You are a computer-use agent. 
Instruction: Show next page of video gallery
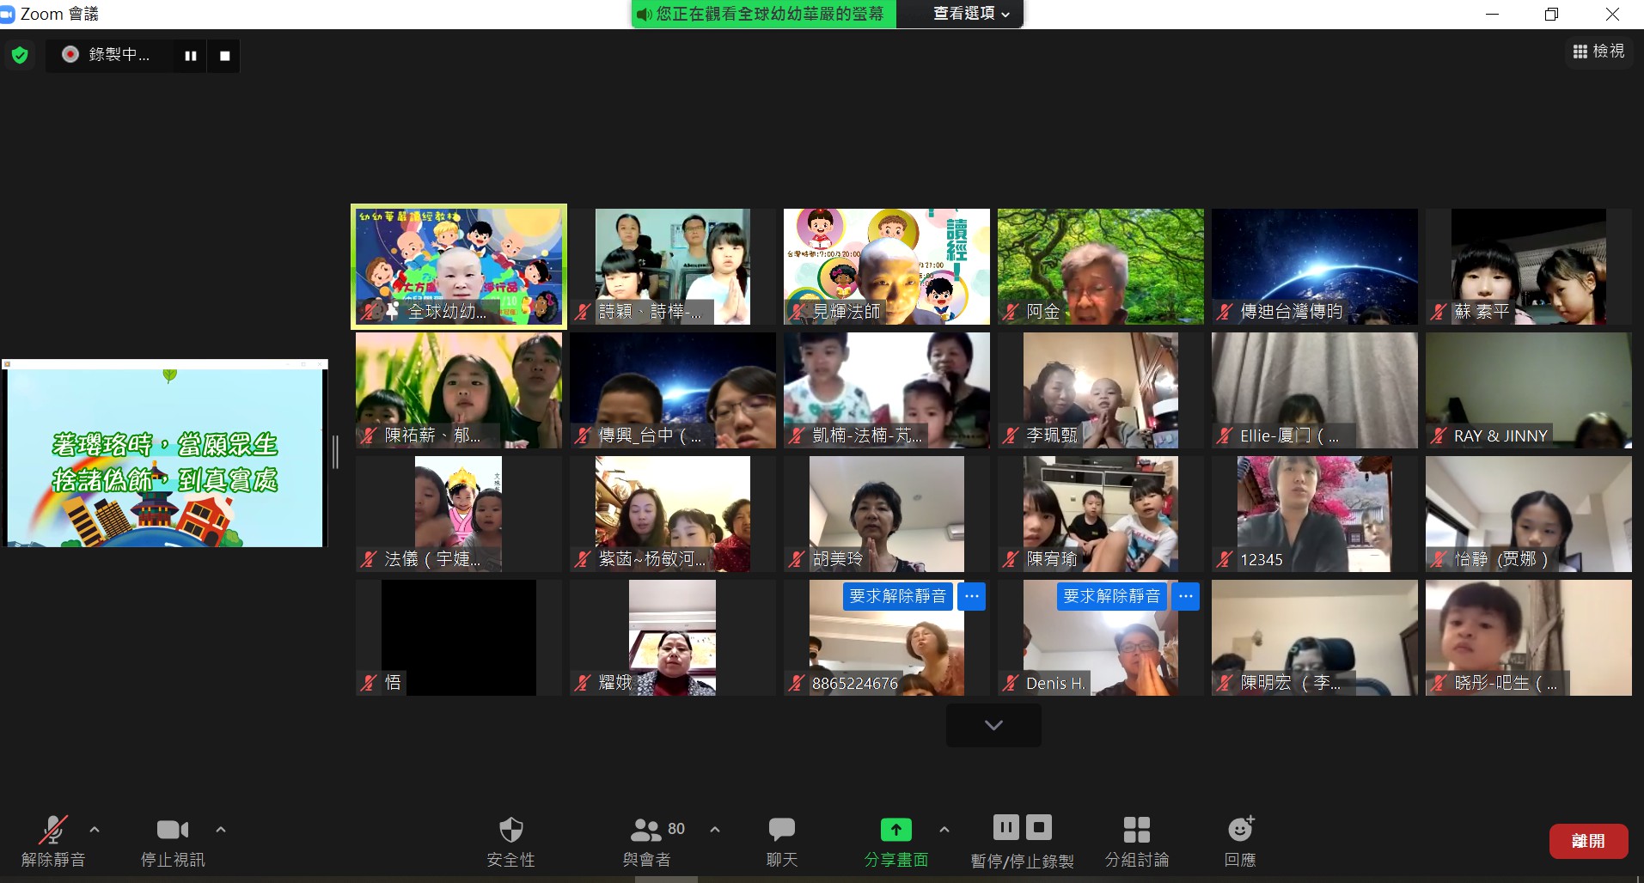(993, 725)
